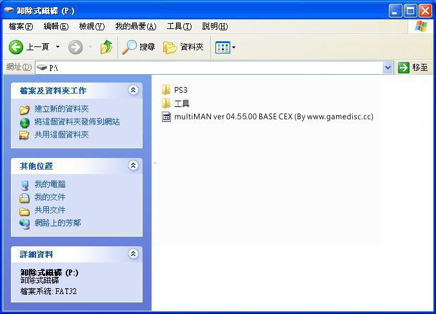This screenshot has height=314, width=436.
Task: Click the title bar drive icon
Action: [9, 10]
